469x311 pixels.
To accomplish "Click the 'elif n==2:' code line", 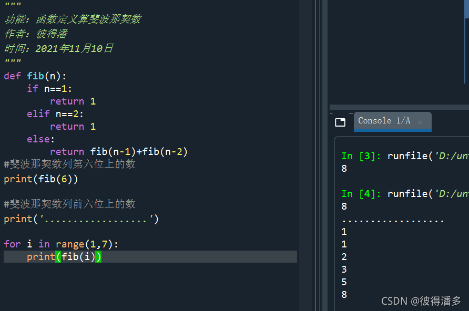I will [x=55, y=114].
